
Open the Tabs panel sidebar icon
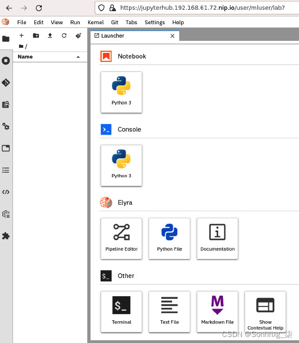(x=6, y=148)
